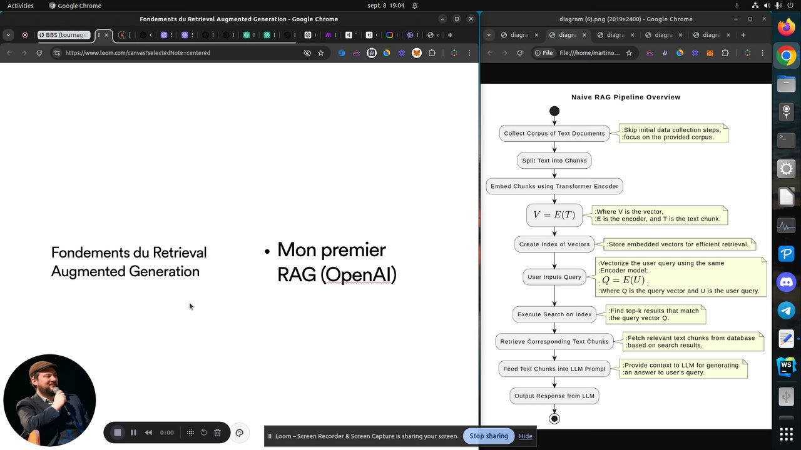The height and width of the screenshot is (450, 801).
Task: View site information for loom.com
Action: click(57, 53)
